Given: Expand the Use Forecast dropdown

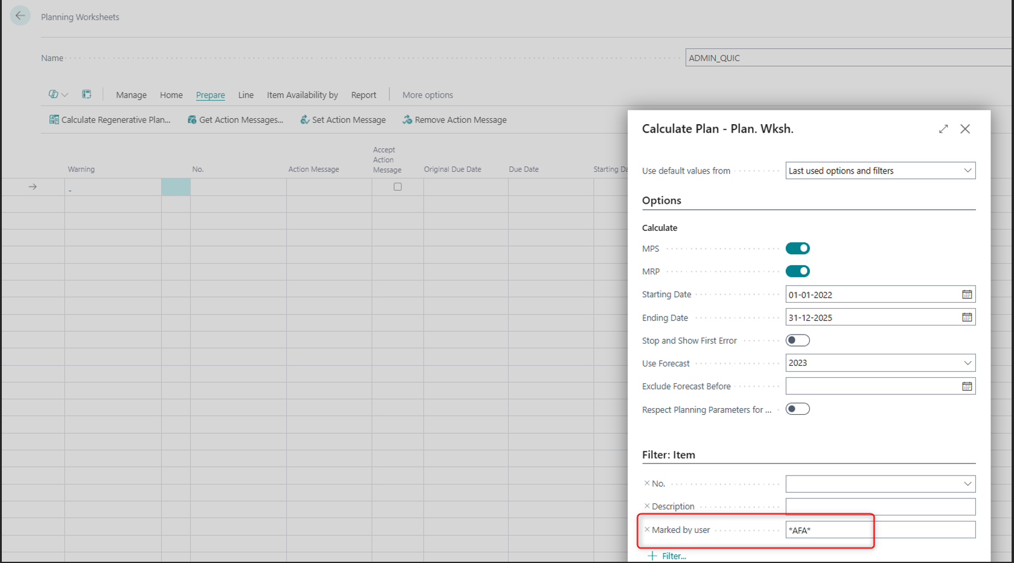Looking at the screenshot, I should [967, 363].
